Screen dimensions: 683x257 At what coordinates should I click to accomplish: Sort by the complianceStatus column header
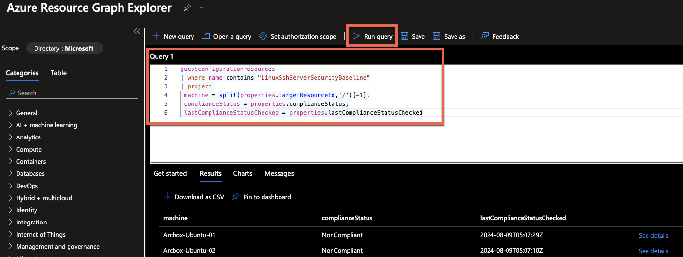[x=347, y=218]
